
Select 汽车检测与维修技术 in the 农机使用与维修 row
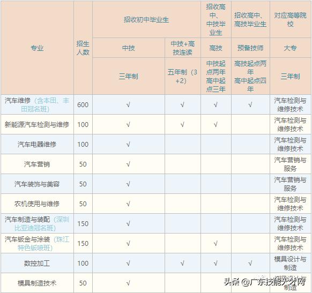coord(291,204)
